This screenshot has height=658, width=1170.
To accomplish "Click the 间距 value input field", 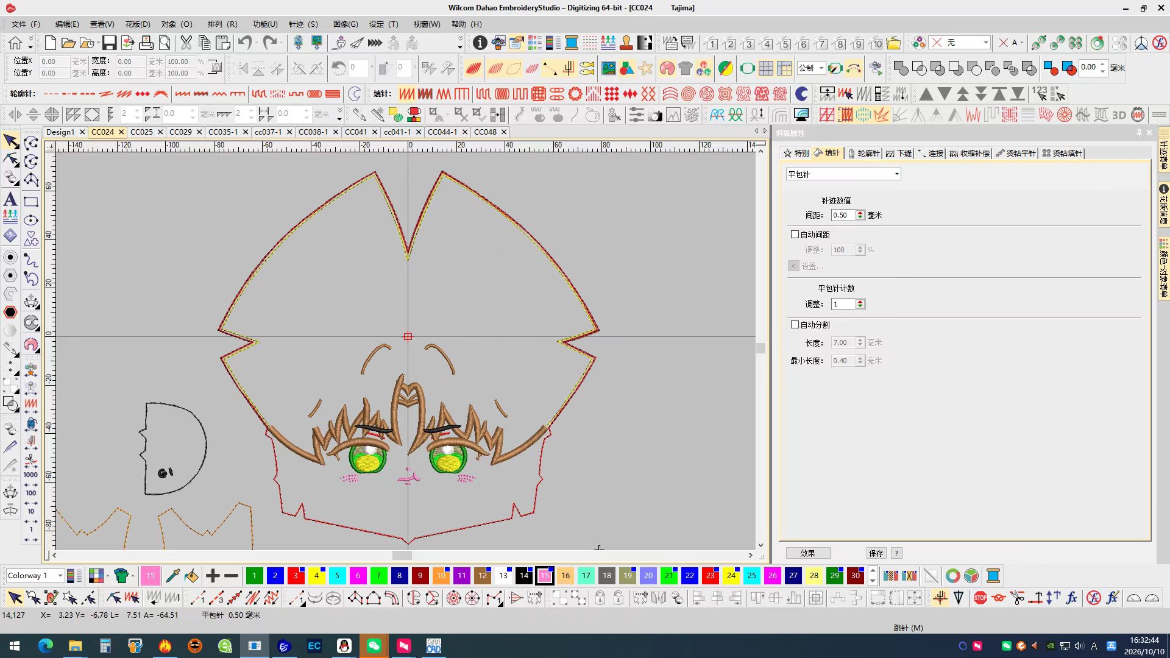I will [x=843, y=215].
